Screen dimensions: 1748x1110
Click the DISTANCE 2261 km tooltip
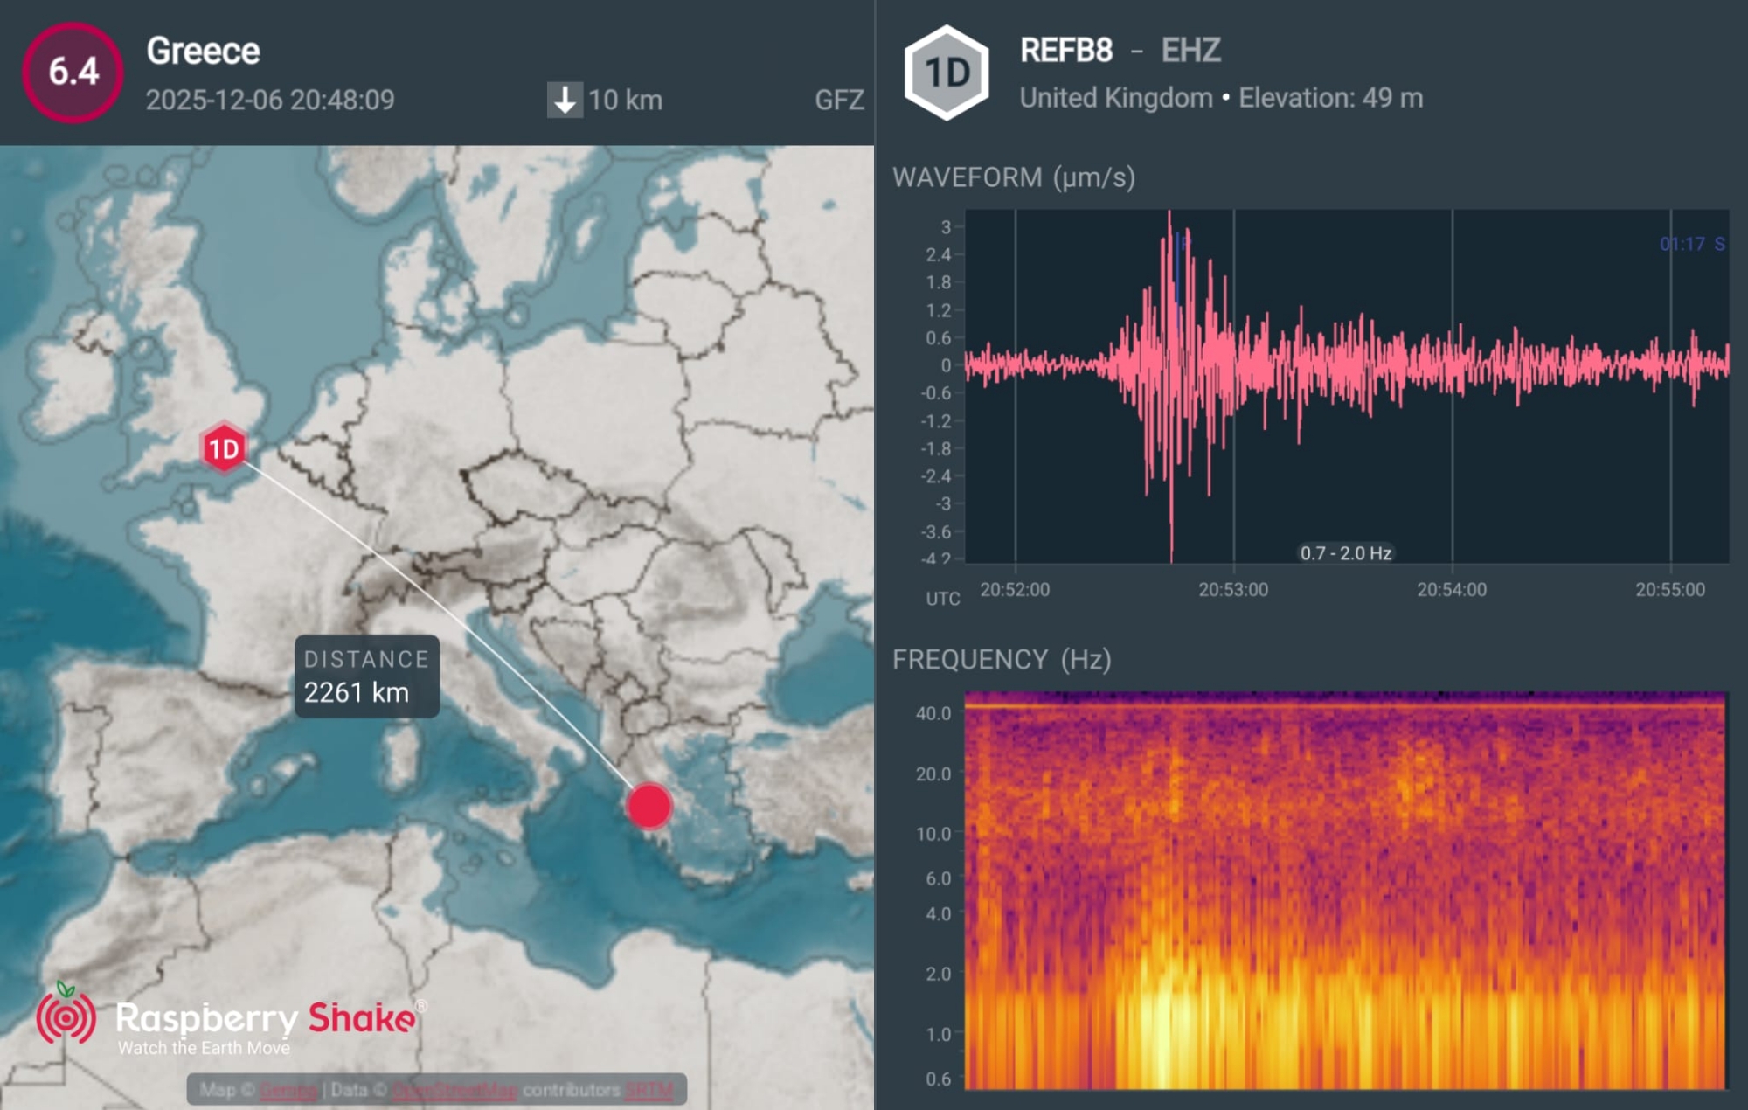pos(366,676)
